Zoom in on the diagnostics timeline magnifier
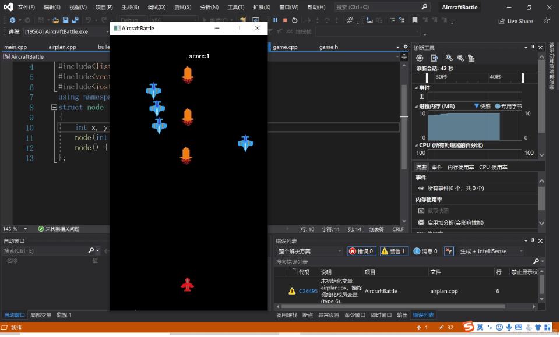Viewport: 560px width, 337px height. (x=448, y=58)
